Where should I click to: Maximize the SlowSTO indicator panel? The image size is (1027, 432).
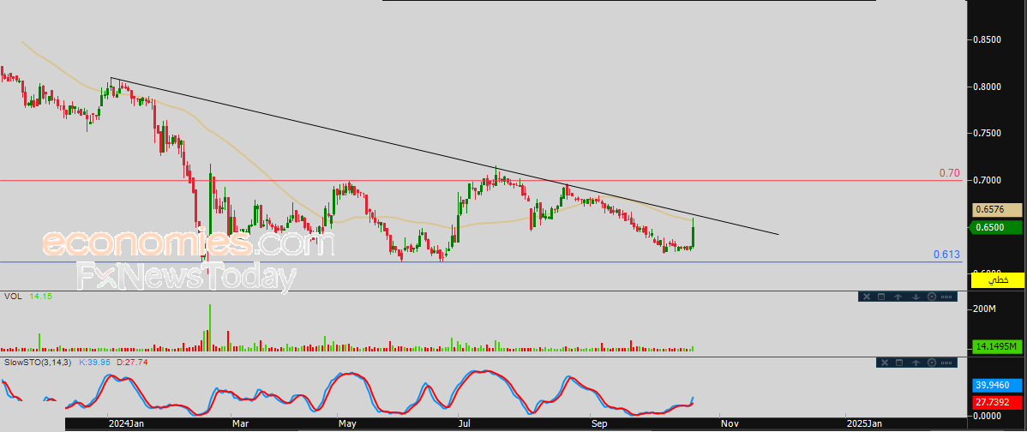pyautogui.click(x=899, y=363)
